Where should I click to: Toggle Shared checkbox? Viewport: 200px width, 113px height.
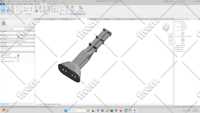[x=18, y=60]
